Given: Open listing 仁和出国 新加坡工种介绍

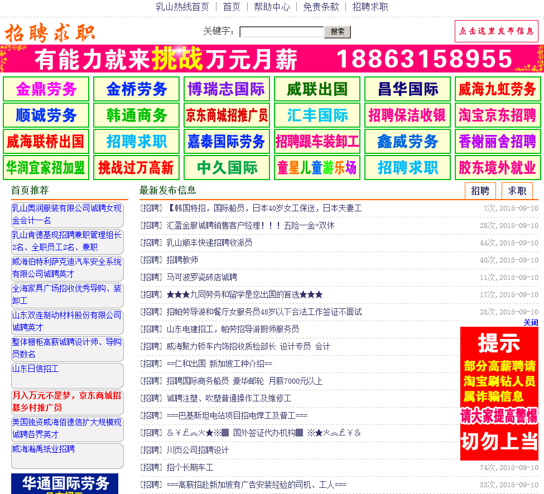Looking at the screenshot, I should click(x=219, y=364).
